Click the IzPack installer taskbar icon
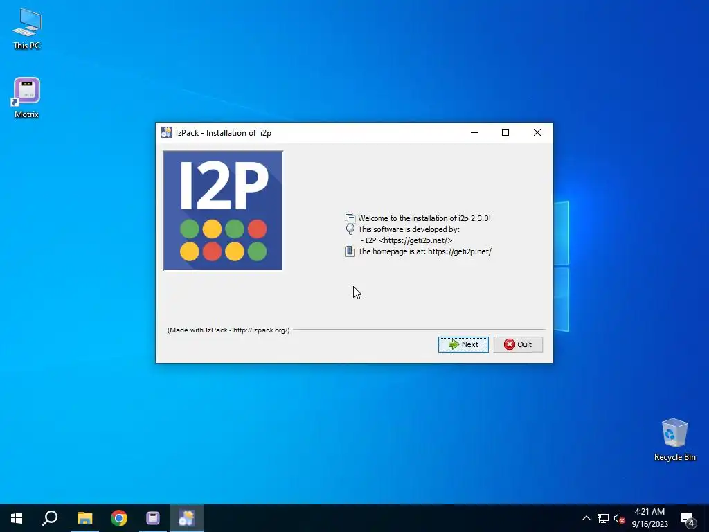 click(x=187, y=518)
